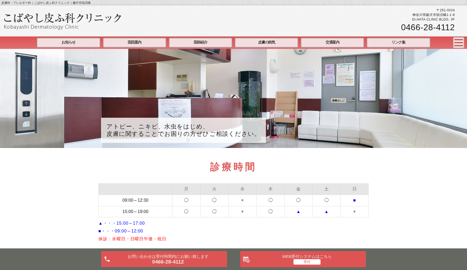Open the リンク集 page

tap(398, 42)
